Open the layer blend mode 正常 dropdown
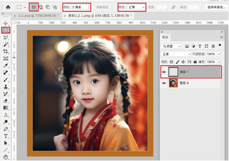This screenshot has height=161, width=229. tap(176, 54)
